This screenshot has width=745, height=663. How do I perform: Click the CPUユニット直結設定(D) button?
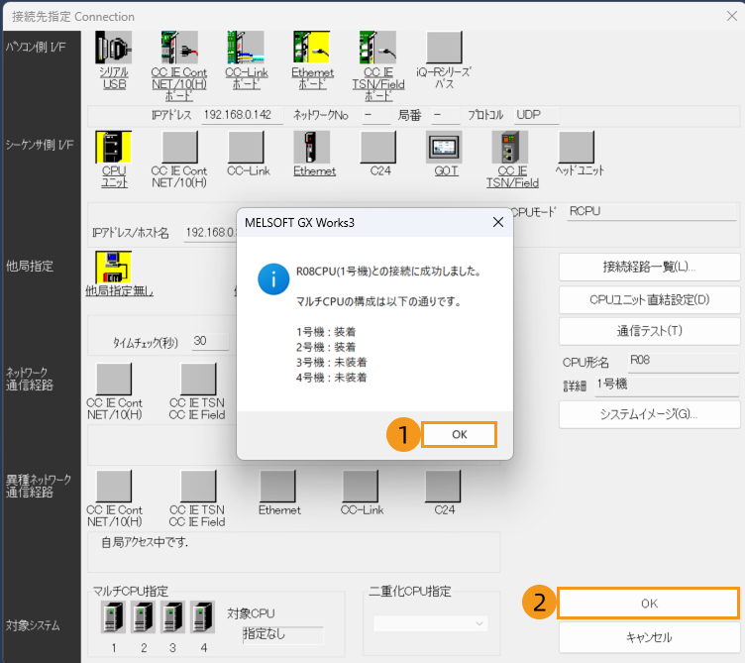[x=649, y=299]
